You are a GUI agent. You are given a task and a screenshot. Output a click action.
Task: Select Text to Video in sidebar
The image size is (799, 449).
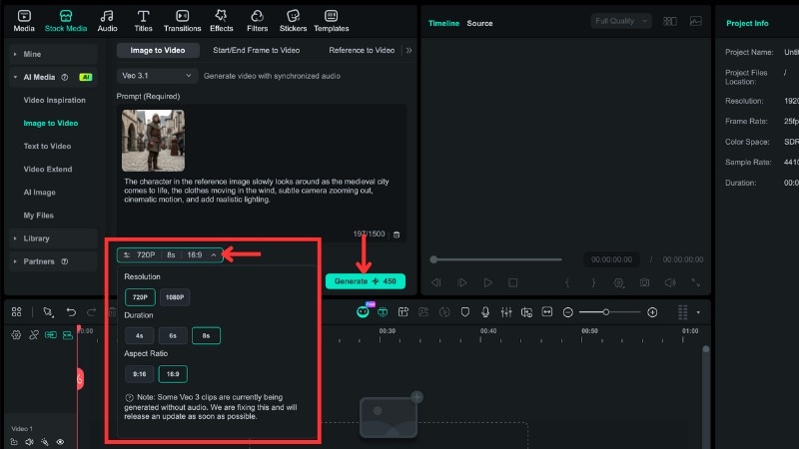pos(47,146)
